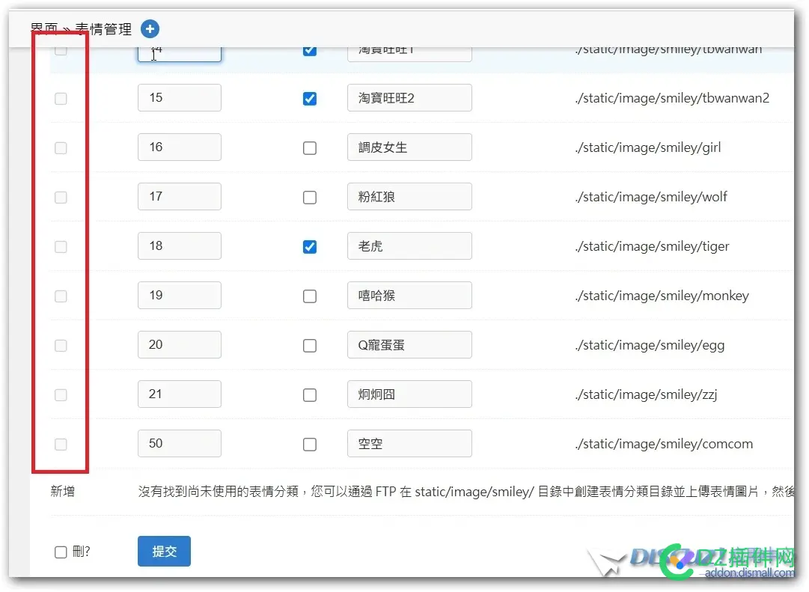Click the name field containing 炯炯囧
The height and width of the screenshot is (592, 809).
click(409, 394)
